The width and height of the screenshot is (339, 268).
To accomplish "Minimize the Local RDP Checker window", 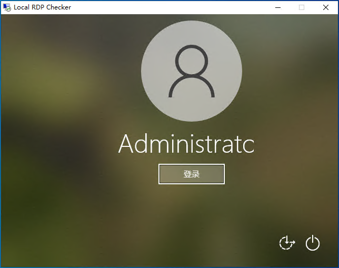I will coord(278,7).
